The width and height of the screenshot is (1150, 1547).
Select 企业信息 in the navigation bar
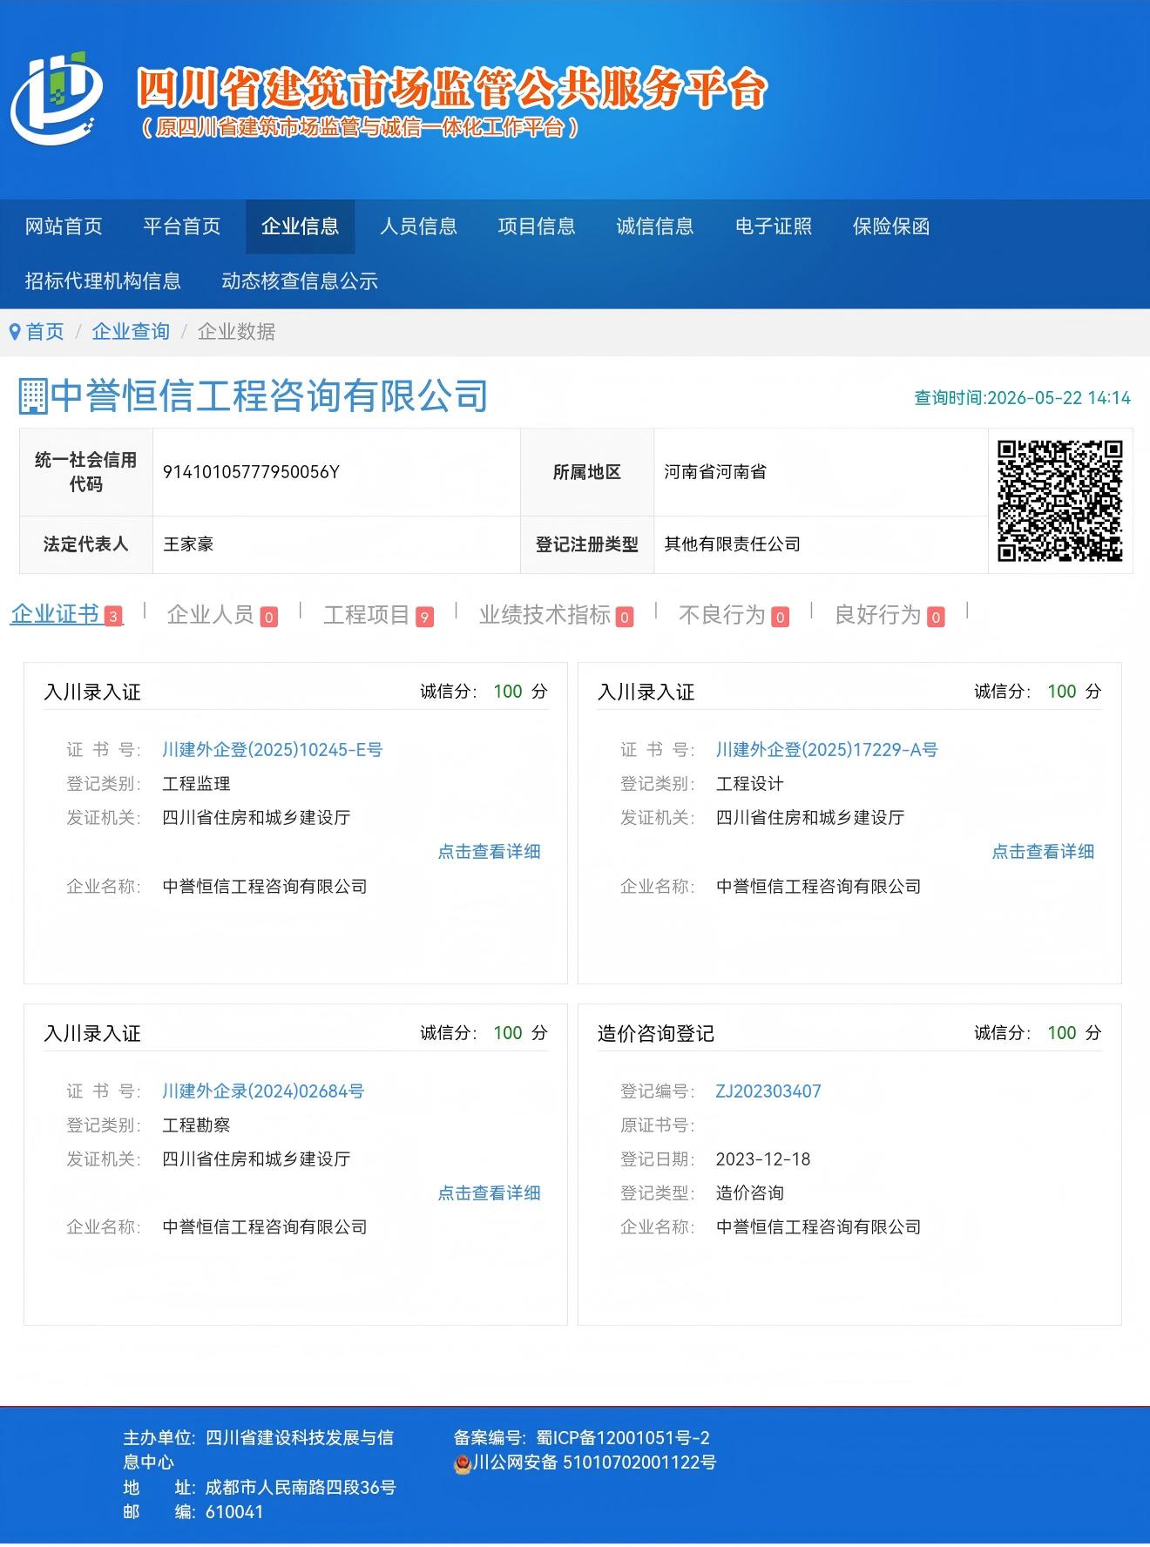point(301,226)
